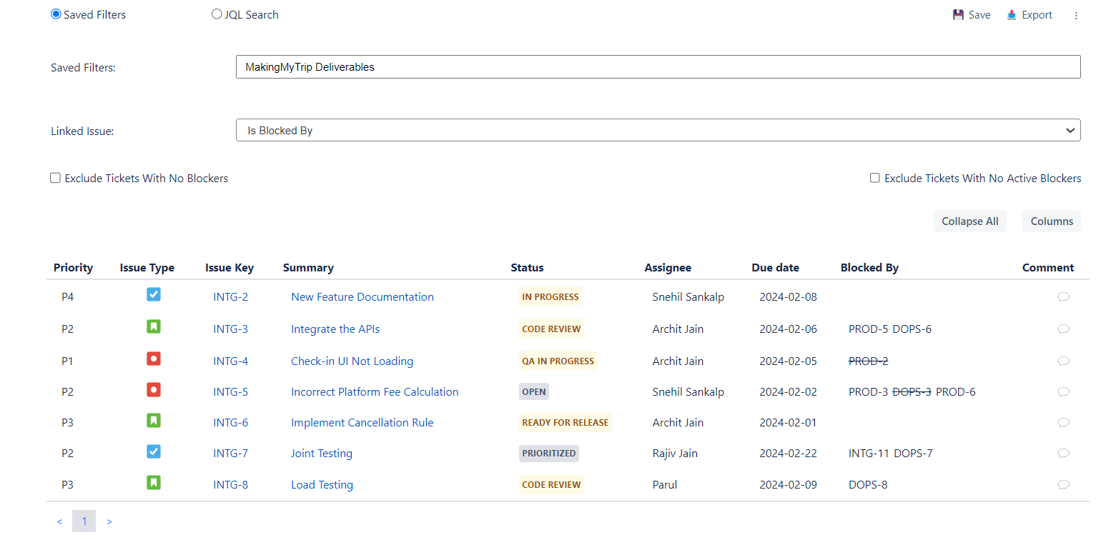The height and width of the screenshot is (555, 1116).
Task: Click the QA IN PROGRESS status badge
Action: tap(558, 361)
